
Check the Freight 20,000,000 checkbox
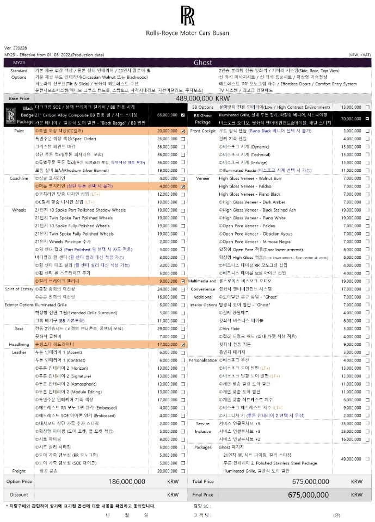(x=183, y=471)
